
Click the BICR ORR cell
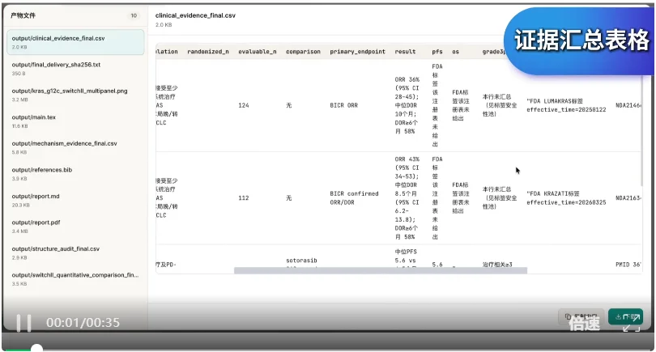tap(344, 105)
